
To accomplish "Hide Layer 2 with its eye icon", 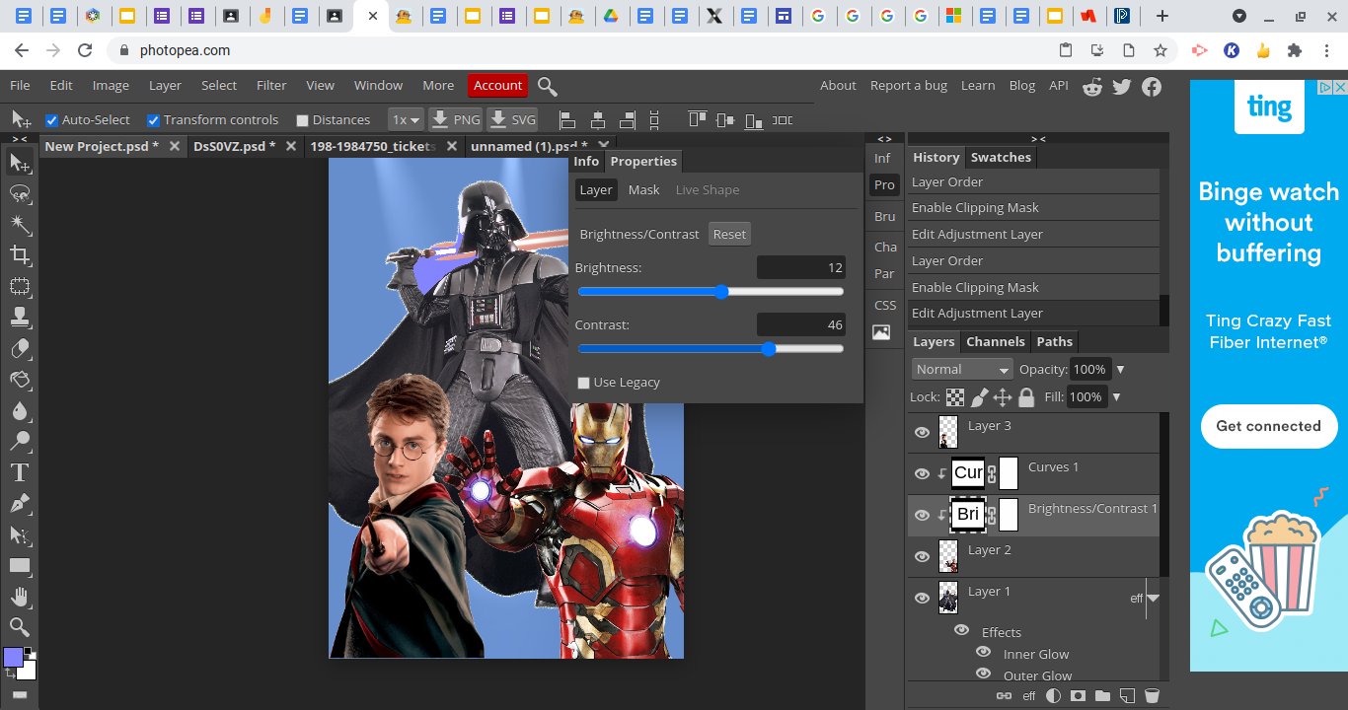I will (922, 557).
